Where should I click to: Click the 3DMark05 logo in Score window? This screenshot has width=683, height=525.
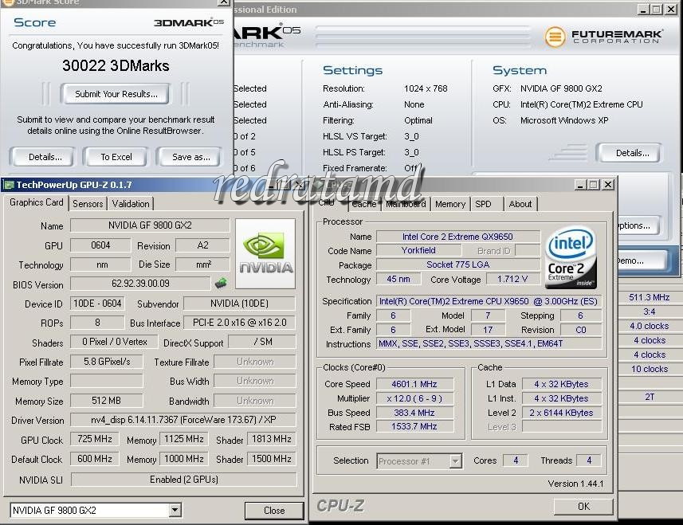coord(189,22)
